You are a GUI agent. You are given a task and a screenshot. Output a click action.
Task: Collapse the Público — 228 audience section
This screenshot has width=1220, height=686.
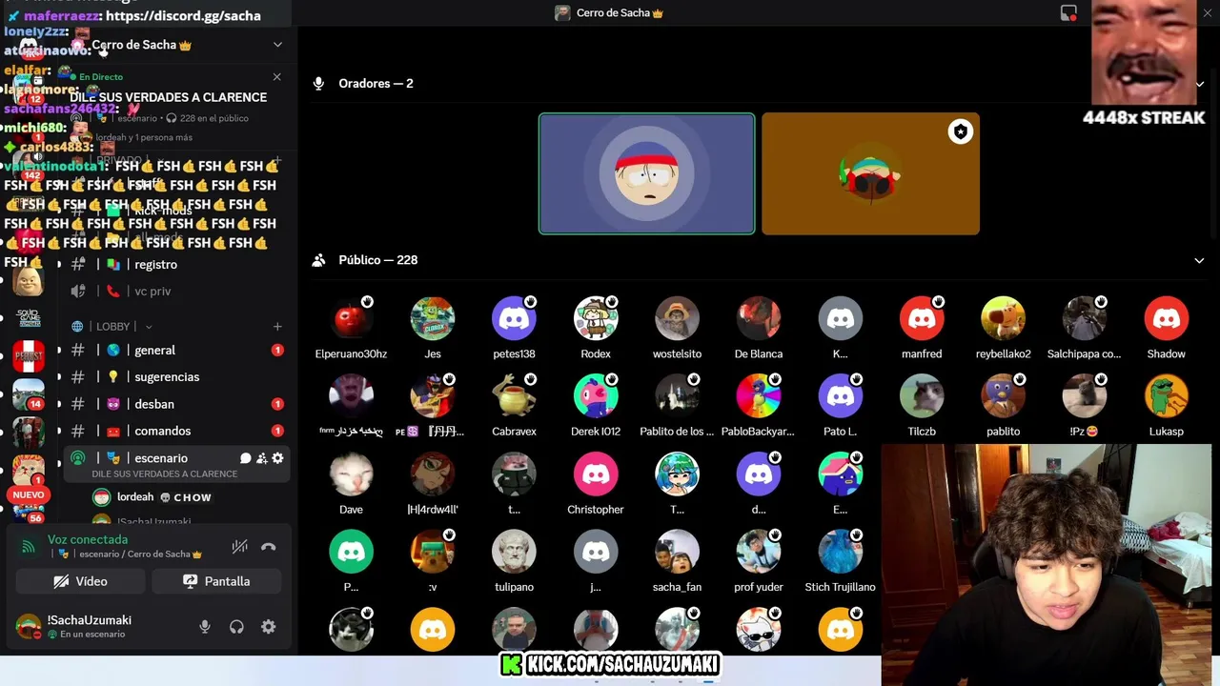1199,260
